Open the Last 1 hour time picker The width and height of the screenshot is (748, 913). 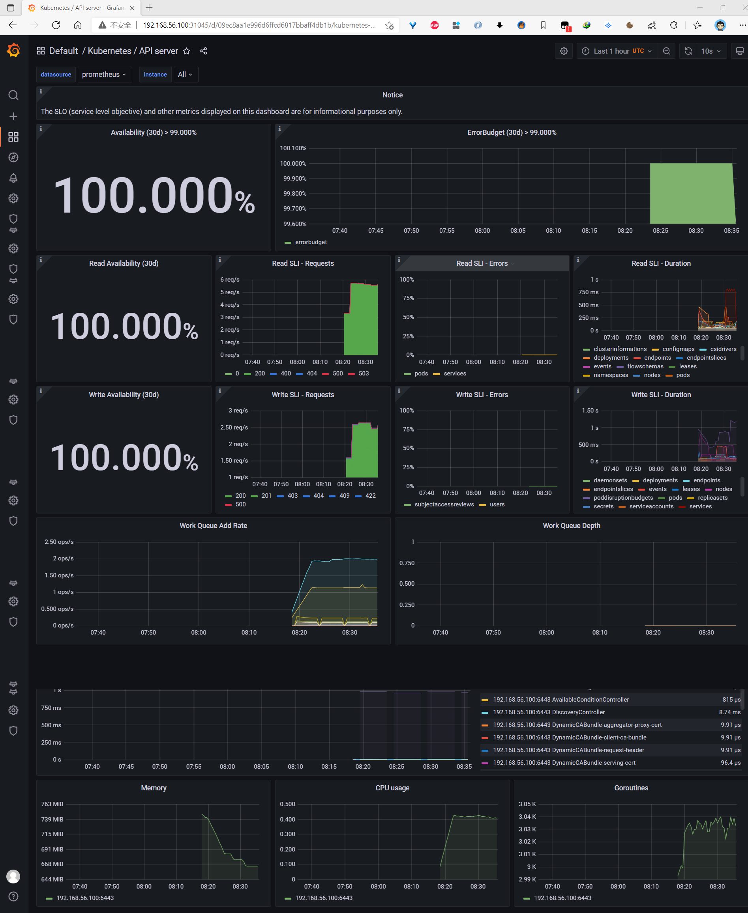point(617,51)
